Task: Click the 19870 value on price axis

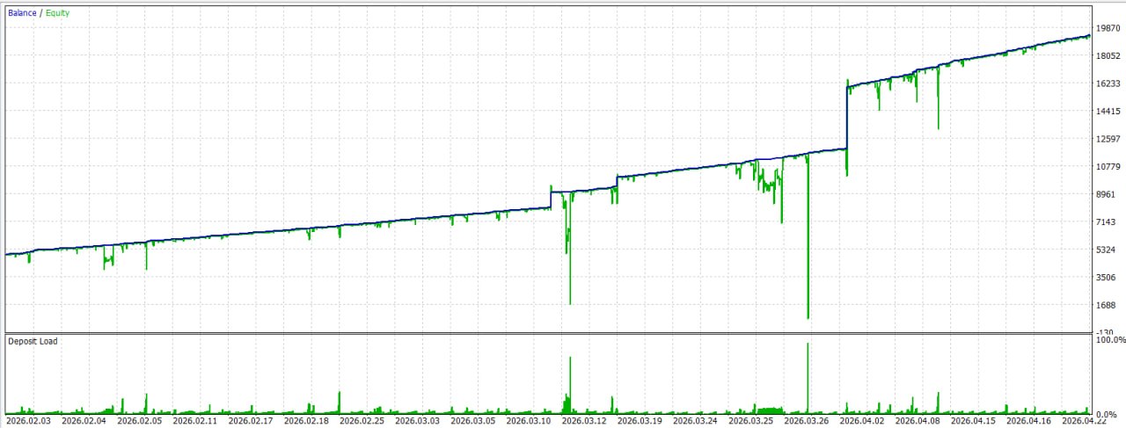Action: coord(1109,28)
